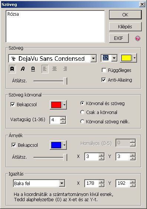Click the EXIF button
Screen dimensions: 147x209
[119, 38]
